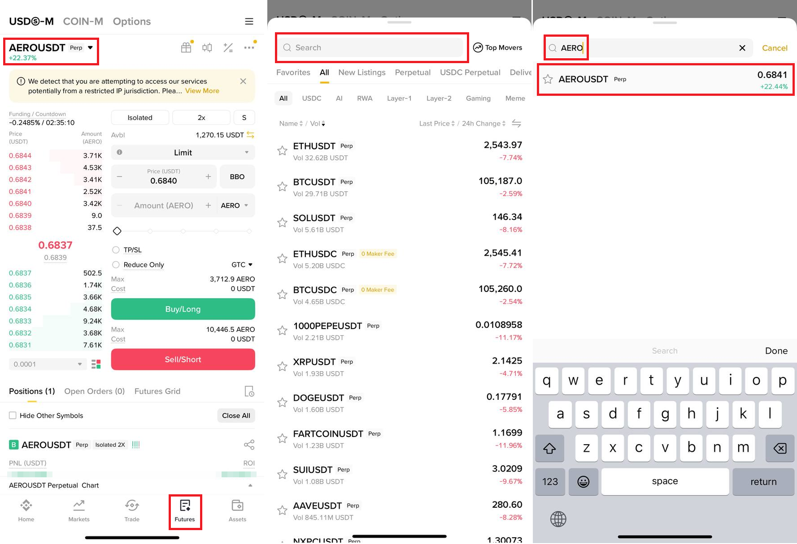This screenshot has height=544, width=797.
Task: Favorite DOGEUSDT Perp with its star
Action: click(282, 403)
